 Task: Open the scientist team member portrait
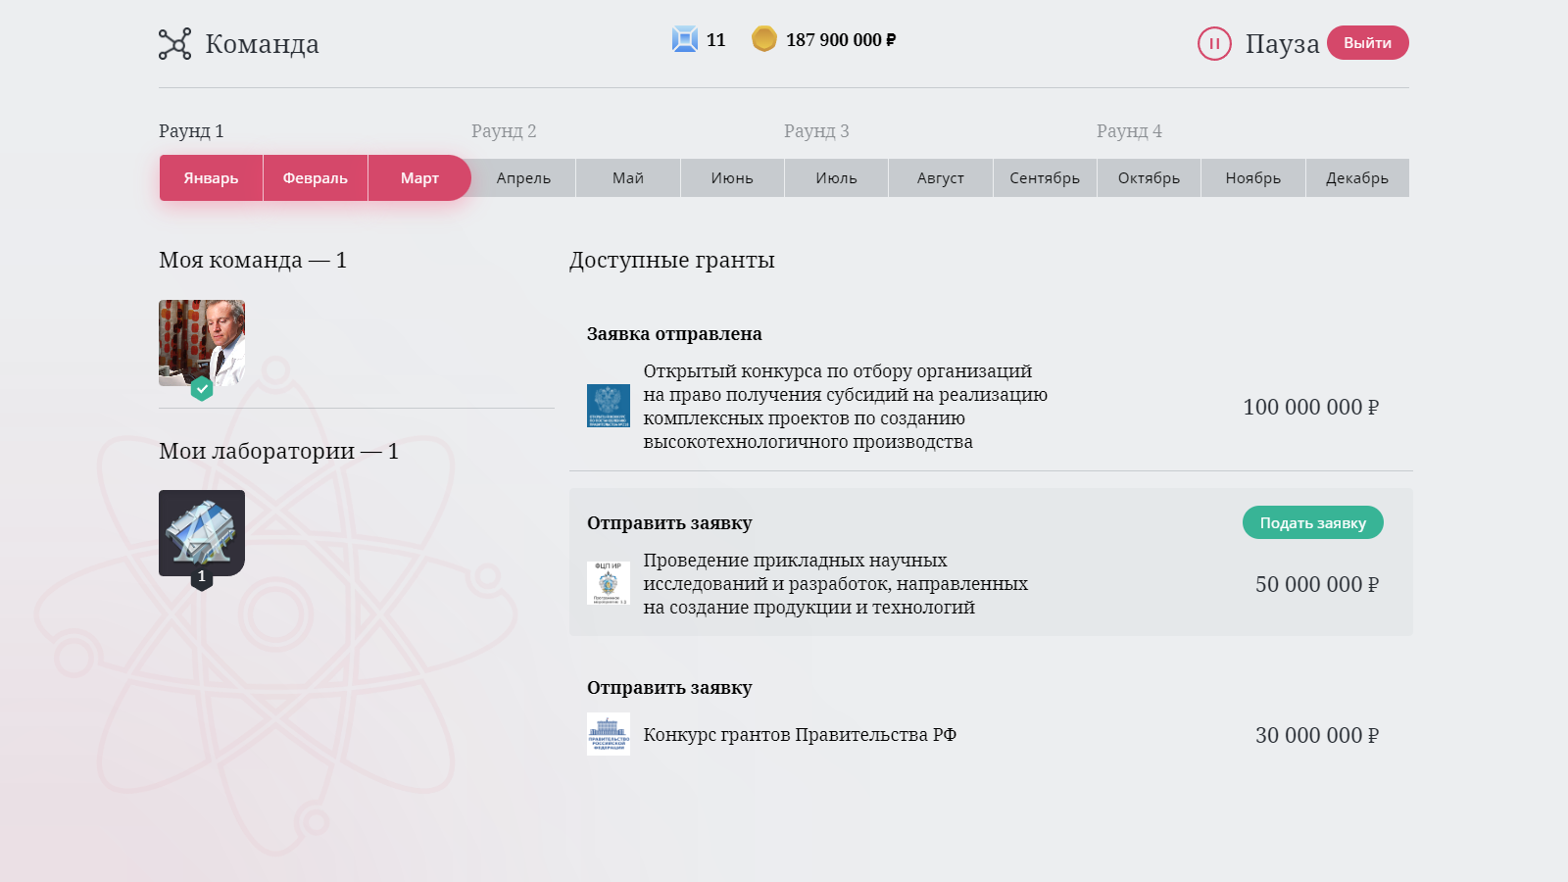(202, 341)
